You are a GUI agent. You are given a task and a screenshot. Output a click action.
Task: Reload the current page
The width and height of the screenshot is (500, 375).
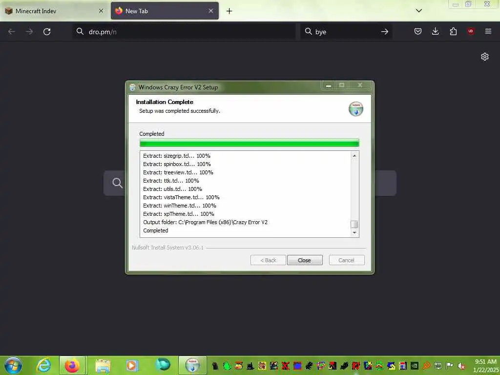tap(47, 32)
